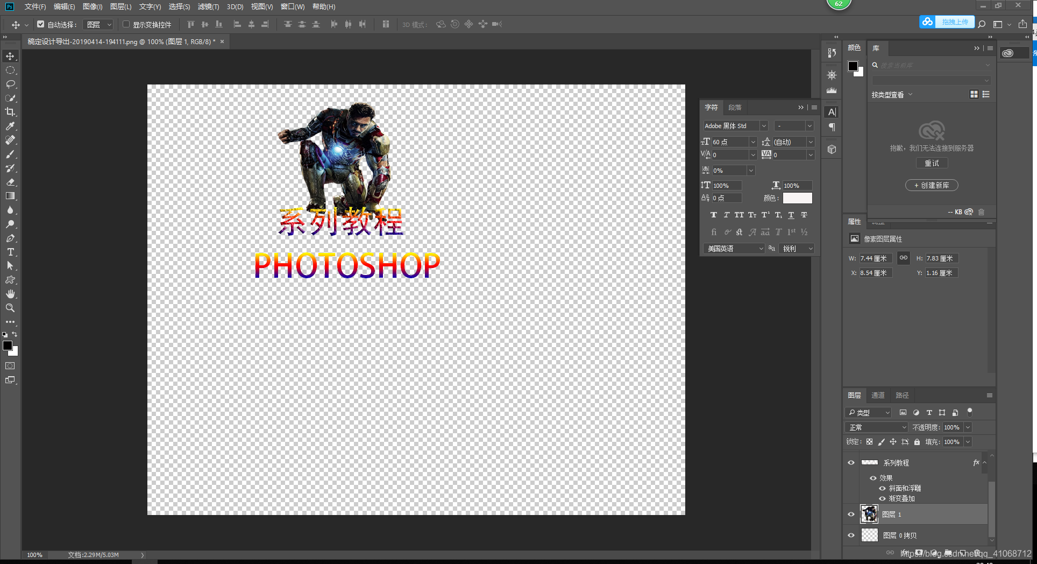Hide the 图层 1 layer

[851, 514]
